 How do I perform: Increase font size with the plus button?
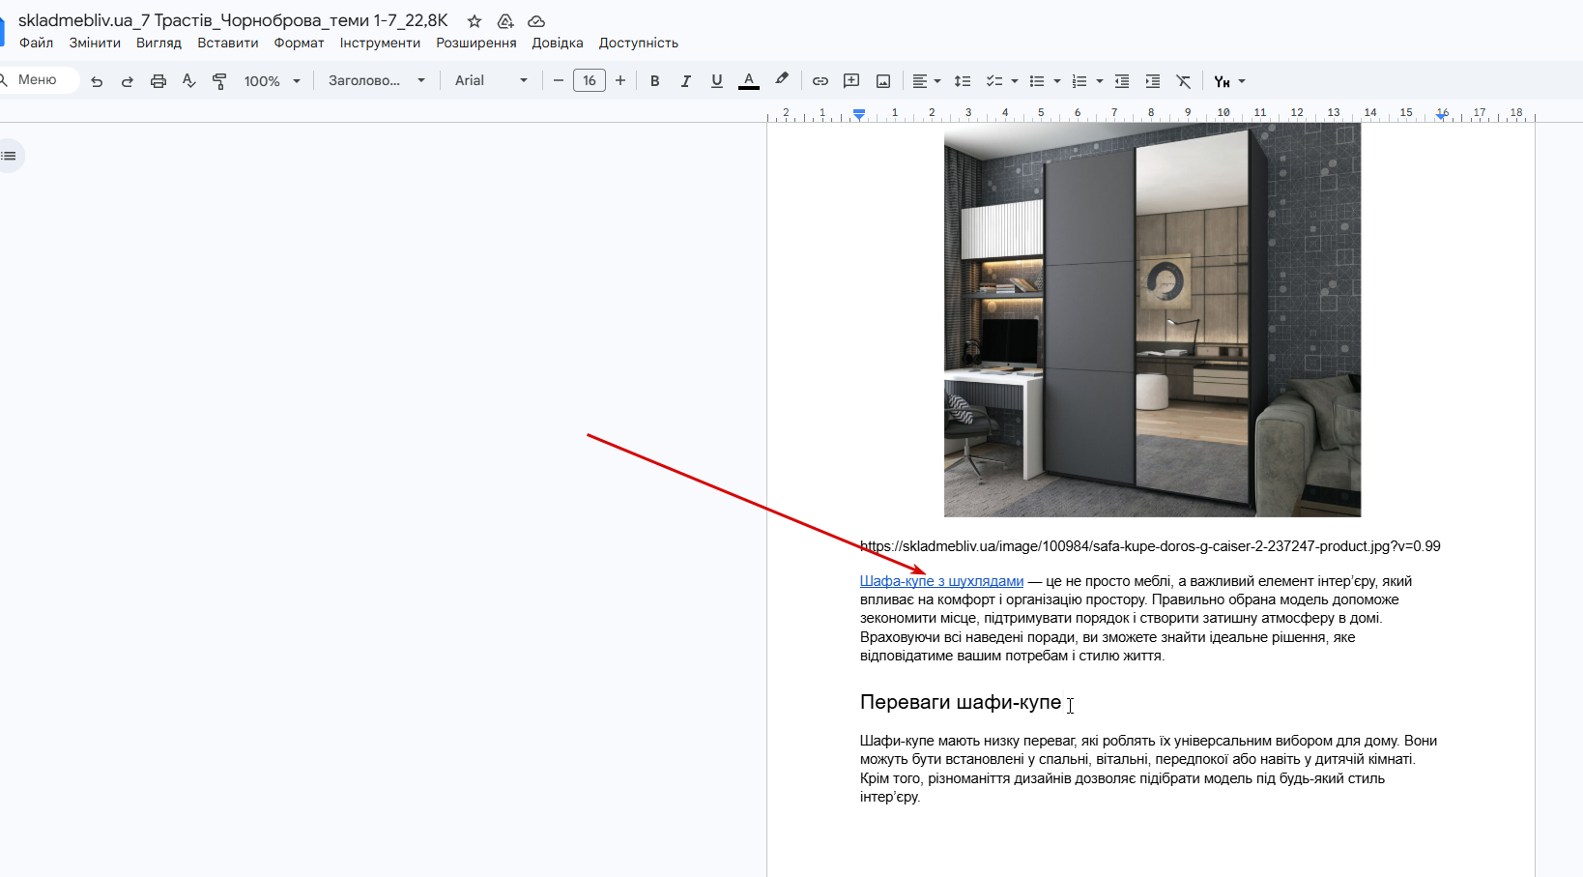620,81
